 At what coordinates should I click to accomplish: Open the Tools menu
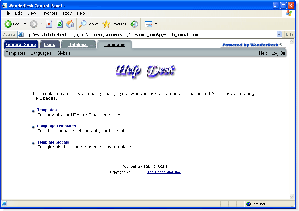[x=67, y=13]
